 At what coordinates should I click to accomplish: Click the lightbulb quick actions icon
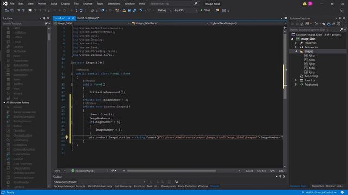click(x=66, y=137)
